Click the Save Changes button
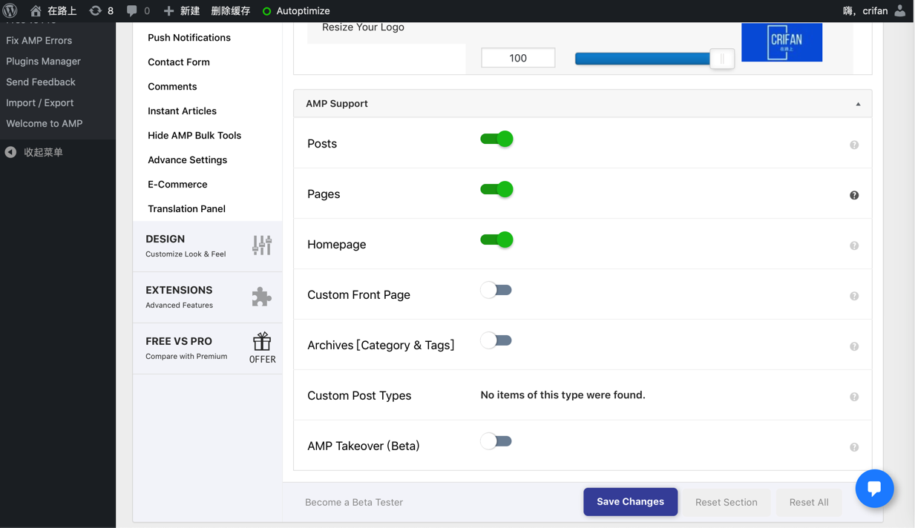The height and width of the screenshot is (528, 915). pyautogui.click(x=630, y=502)
